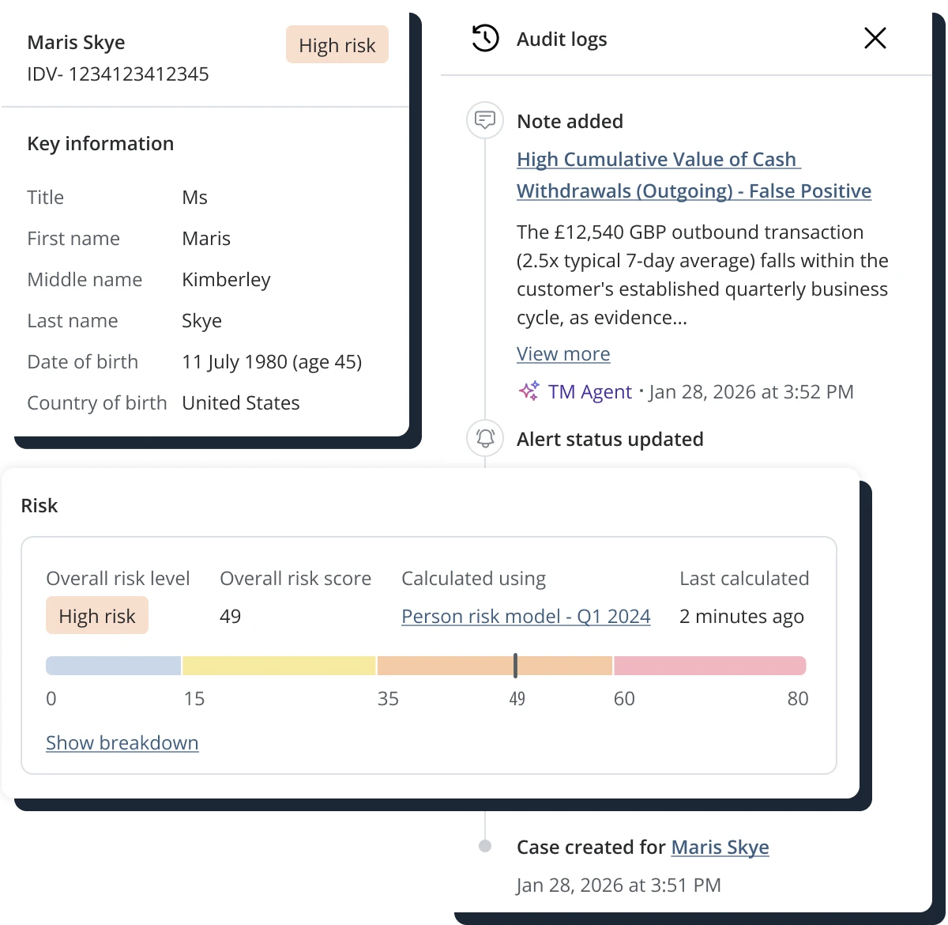Open the Person risk model - Q1 2024 link

pyautogui.click(x=525, y=616)
